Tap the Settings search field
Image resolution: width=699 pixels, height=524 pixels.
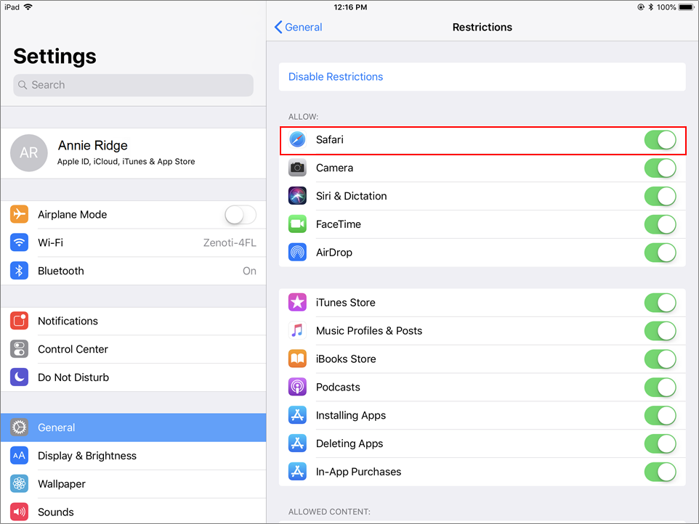[133, 85]
